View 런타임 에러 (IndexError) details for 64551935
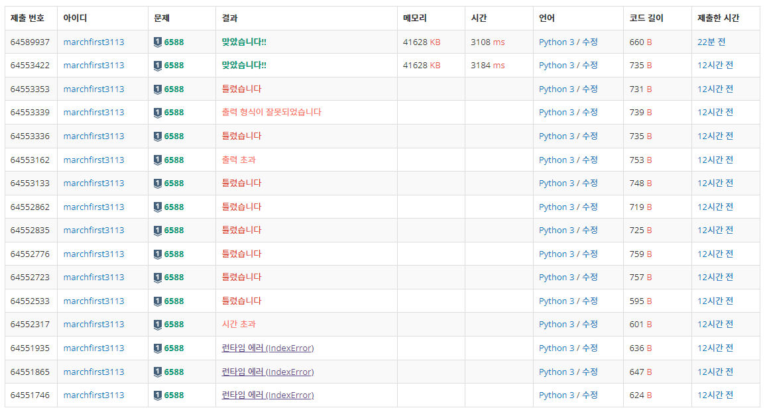This screenshot has height=412, width=765. point(267,348)
